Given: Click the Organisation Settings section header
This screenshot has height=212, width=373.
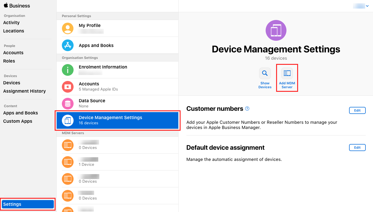Looking at the screenshot, I should click(x=80, y=58).
